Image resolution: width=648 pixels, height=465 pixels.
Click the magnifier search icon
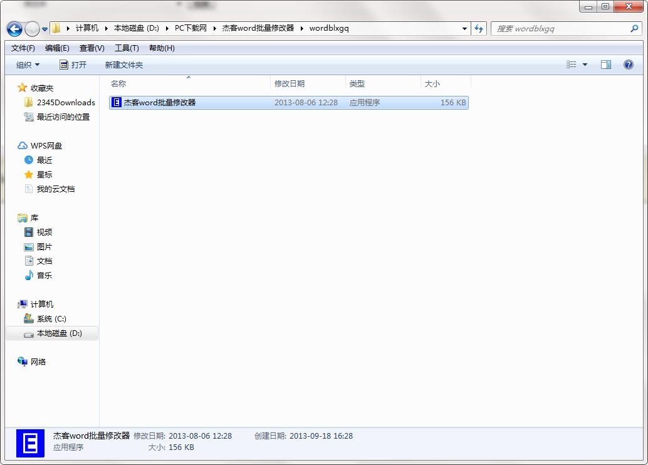point(634,29)
